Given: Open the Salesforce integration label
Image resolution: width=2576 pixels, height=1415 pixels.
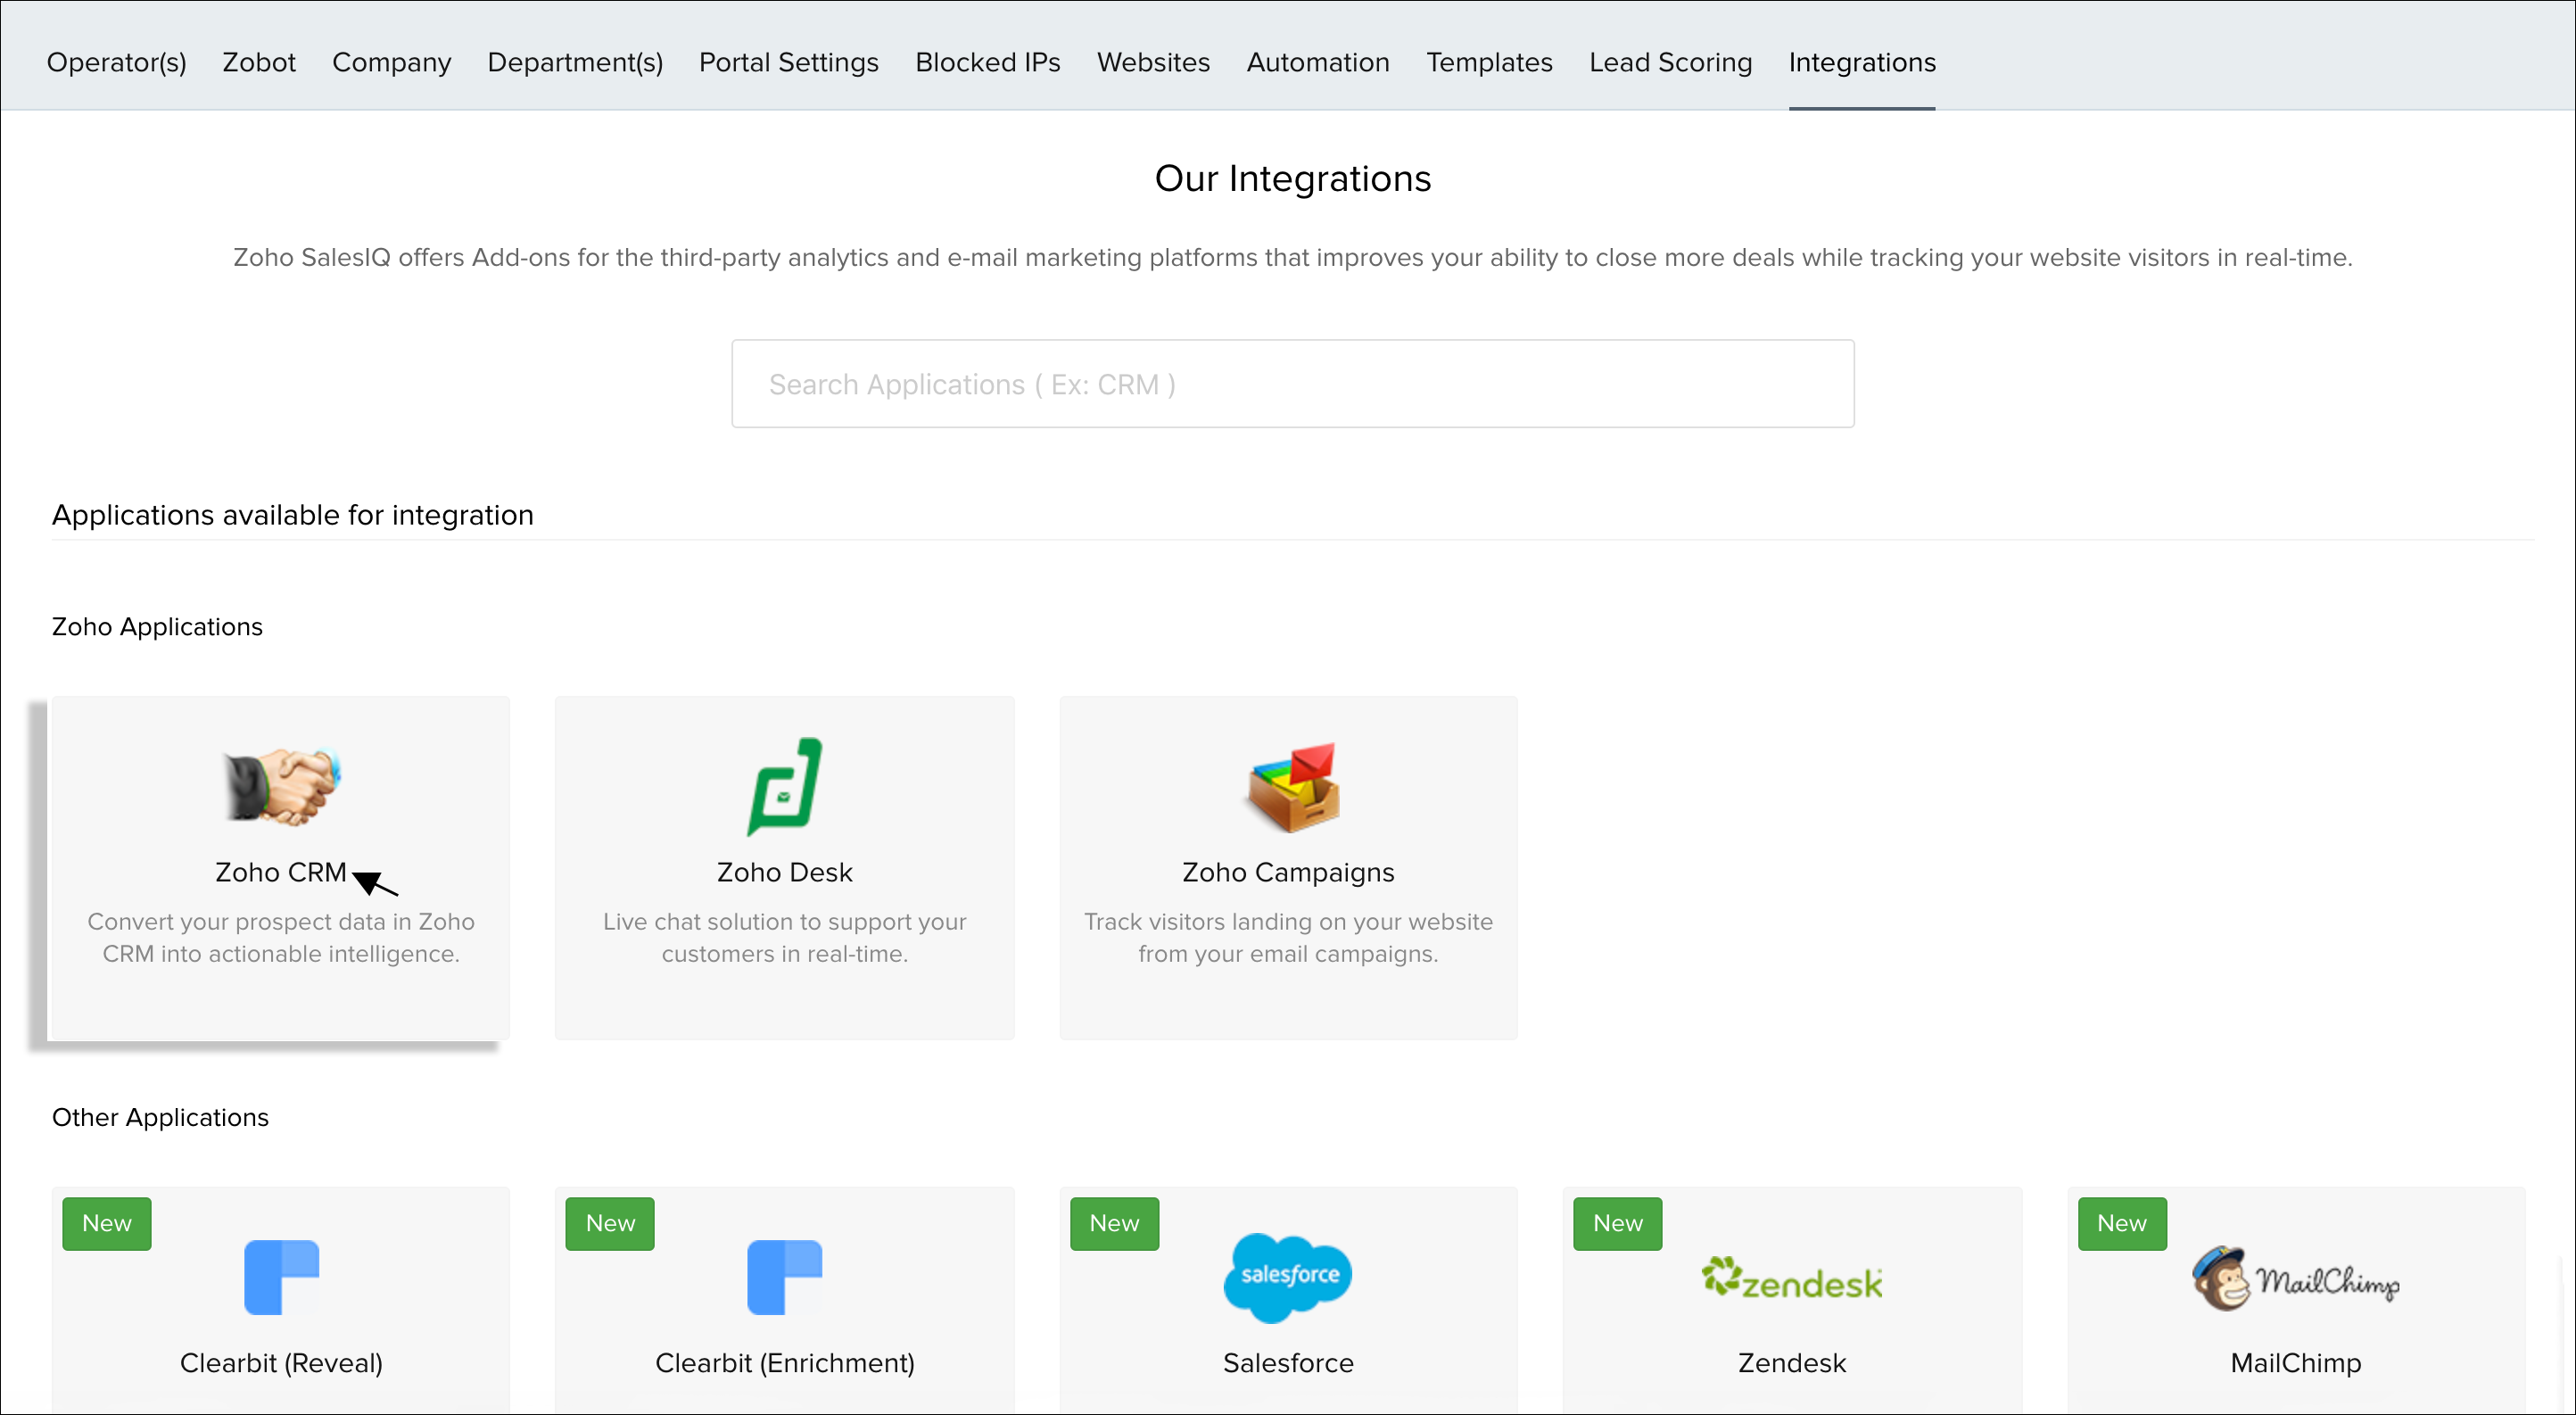Looking at the screenshot, I should [x=1288, y=1363].
